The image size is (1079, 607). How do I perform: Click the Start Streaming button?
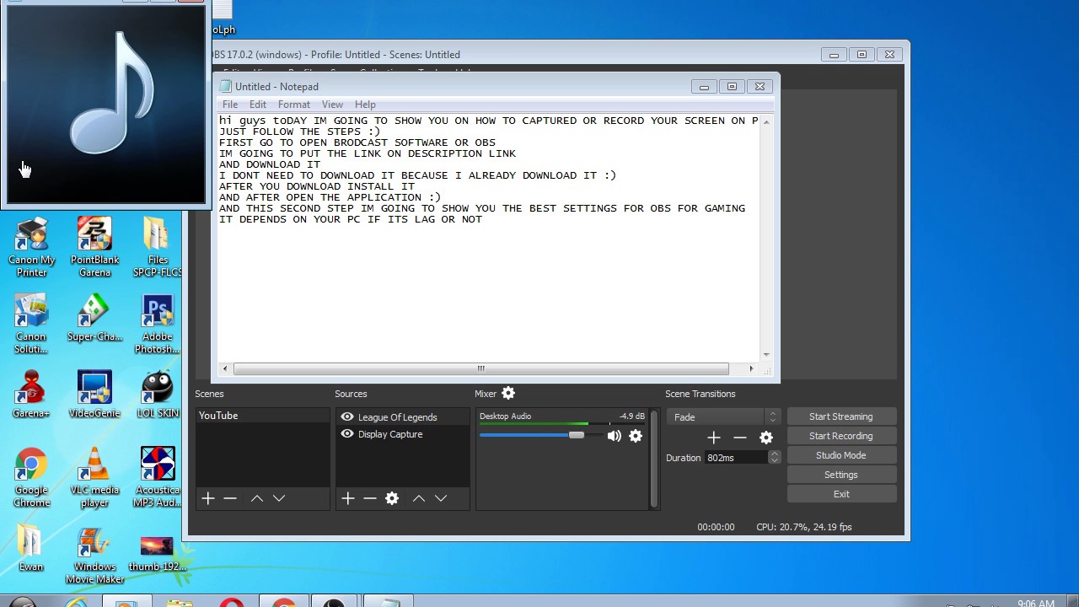841,416
